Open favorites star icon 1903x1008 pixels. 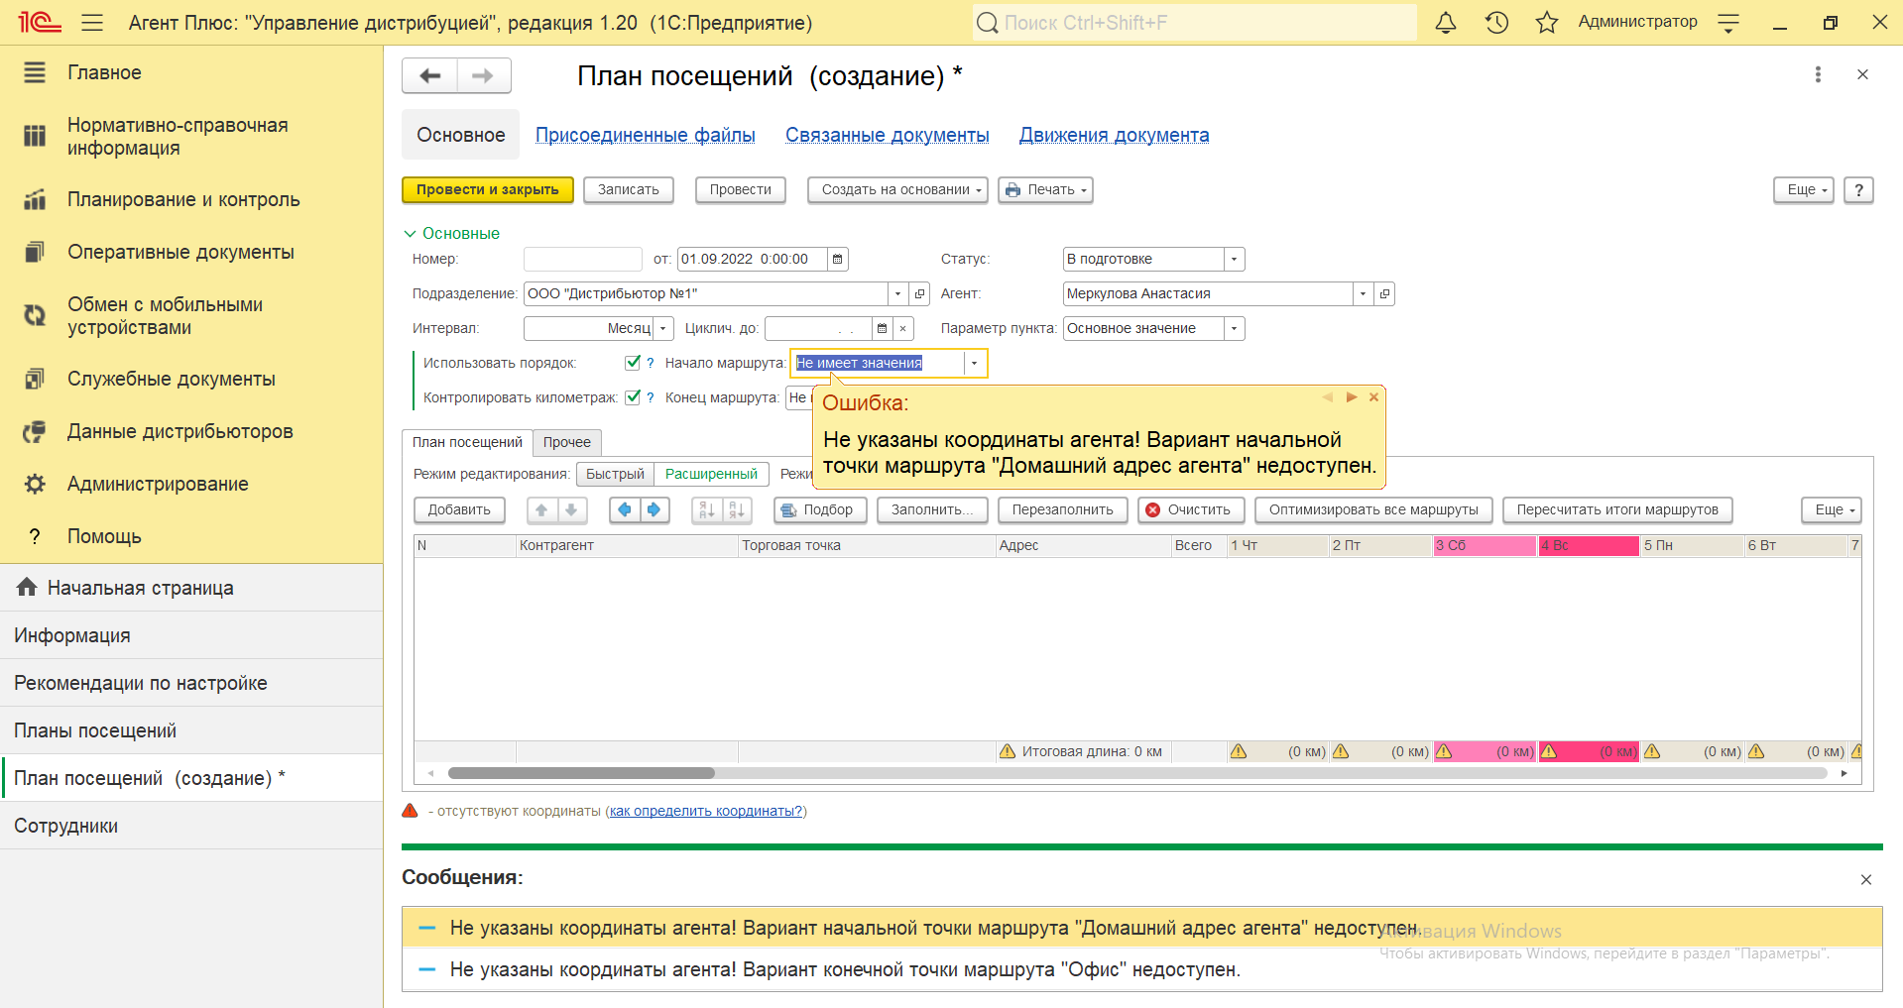coord(1547,22)
